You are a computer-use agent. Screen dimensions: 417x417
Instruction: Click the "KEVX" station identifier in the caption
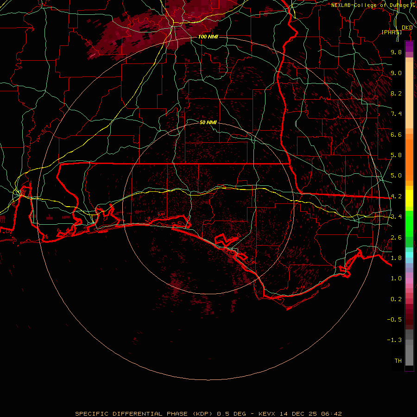267,414
